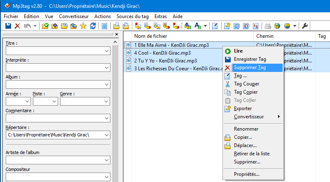The width and height of the screenshot is (330, 182).
Task: Select file 2 Tu Y Yo - KenDJi Girac.mp3
Action: [166, 61]
